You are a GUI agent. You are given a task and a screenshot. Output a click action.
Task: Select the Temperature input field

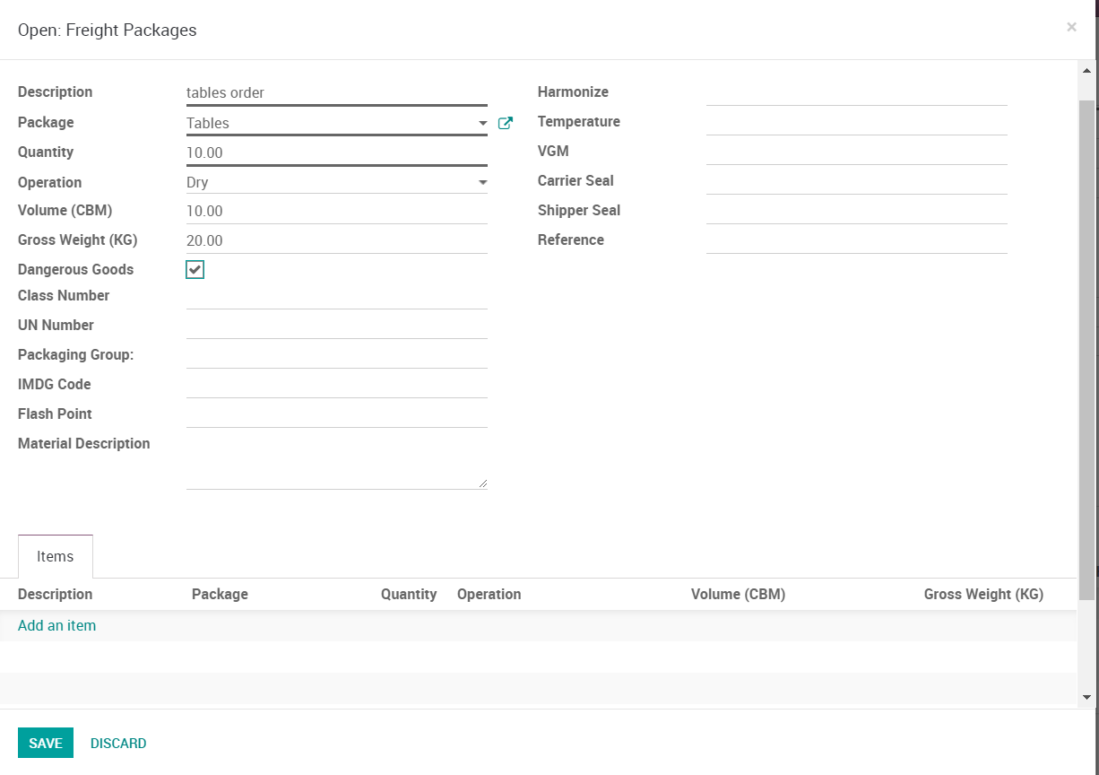tap(856, 121)
